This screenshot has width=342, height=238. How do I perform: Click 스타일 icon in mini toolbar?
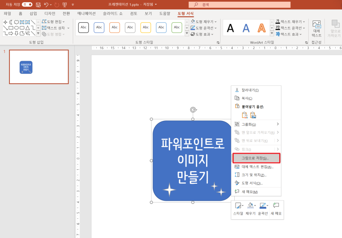pyautogui.click(x=238, y=206)
